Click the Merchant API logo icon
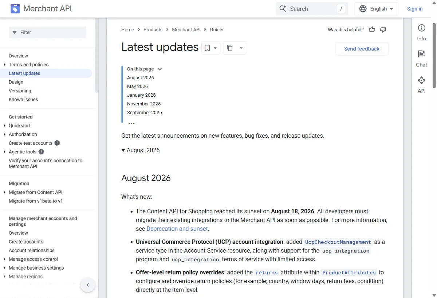The width and height of the screenshot is (437, 298). click(15, 9)
